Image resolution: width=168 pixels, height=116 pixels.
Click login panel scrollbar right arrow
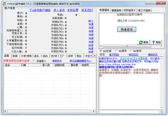[x=162, y=46]
